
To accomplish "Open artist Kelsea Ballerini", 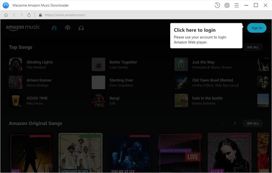I will click(x=204, y=103).
